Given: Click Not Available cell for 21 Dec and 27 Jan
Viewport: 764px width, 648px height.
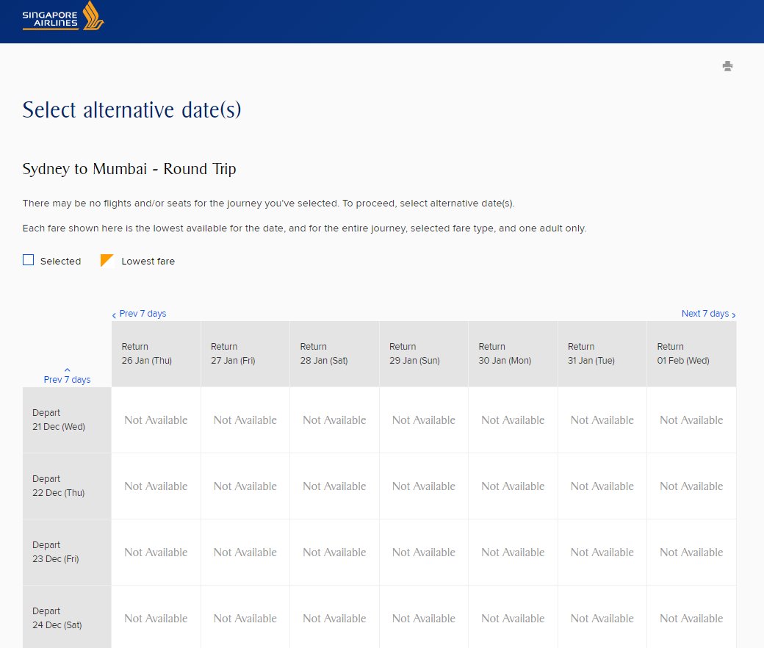Looking at the screenshot, I should coord(245,420).
